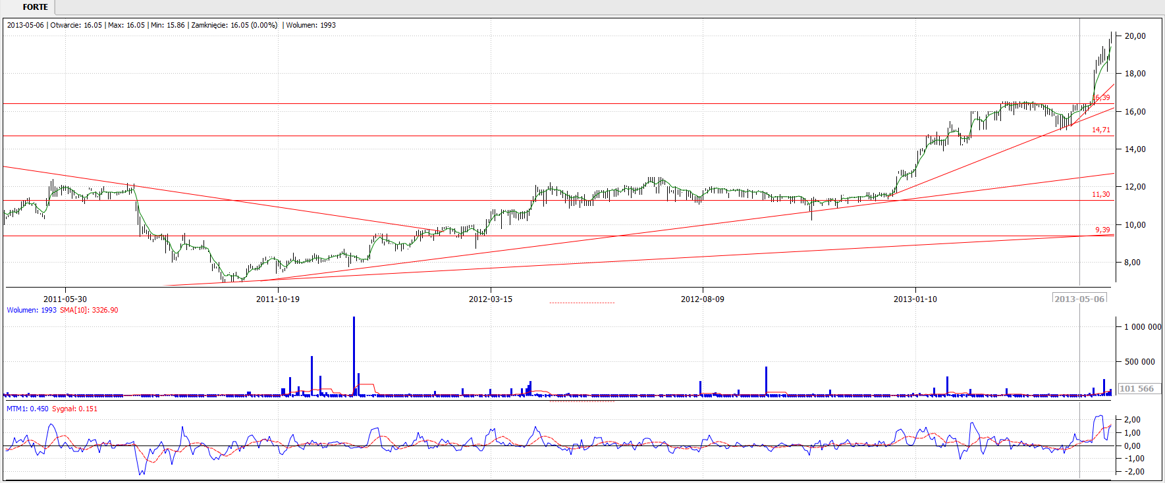Screen dimensions: 1165x483
Task: Click the Min: 15.86 value in header
Action: pos(168,26)
